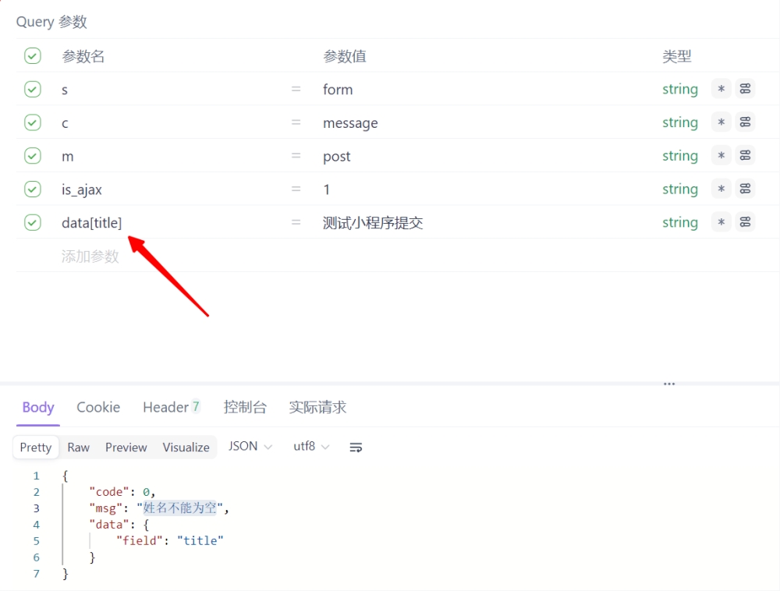Toggle the select-all checkbox in the header row
Viewport: 780px width, 591px height.
[x=32, y=56]
